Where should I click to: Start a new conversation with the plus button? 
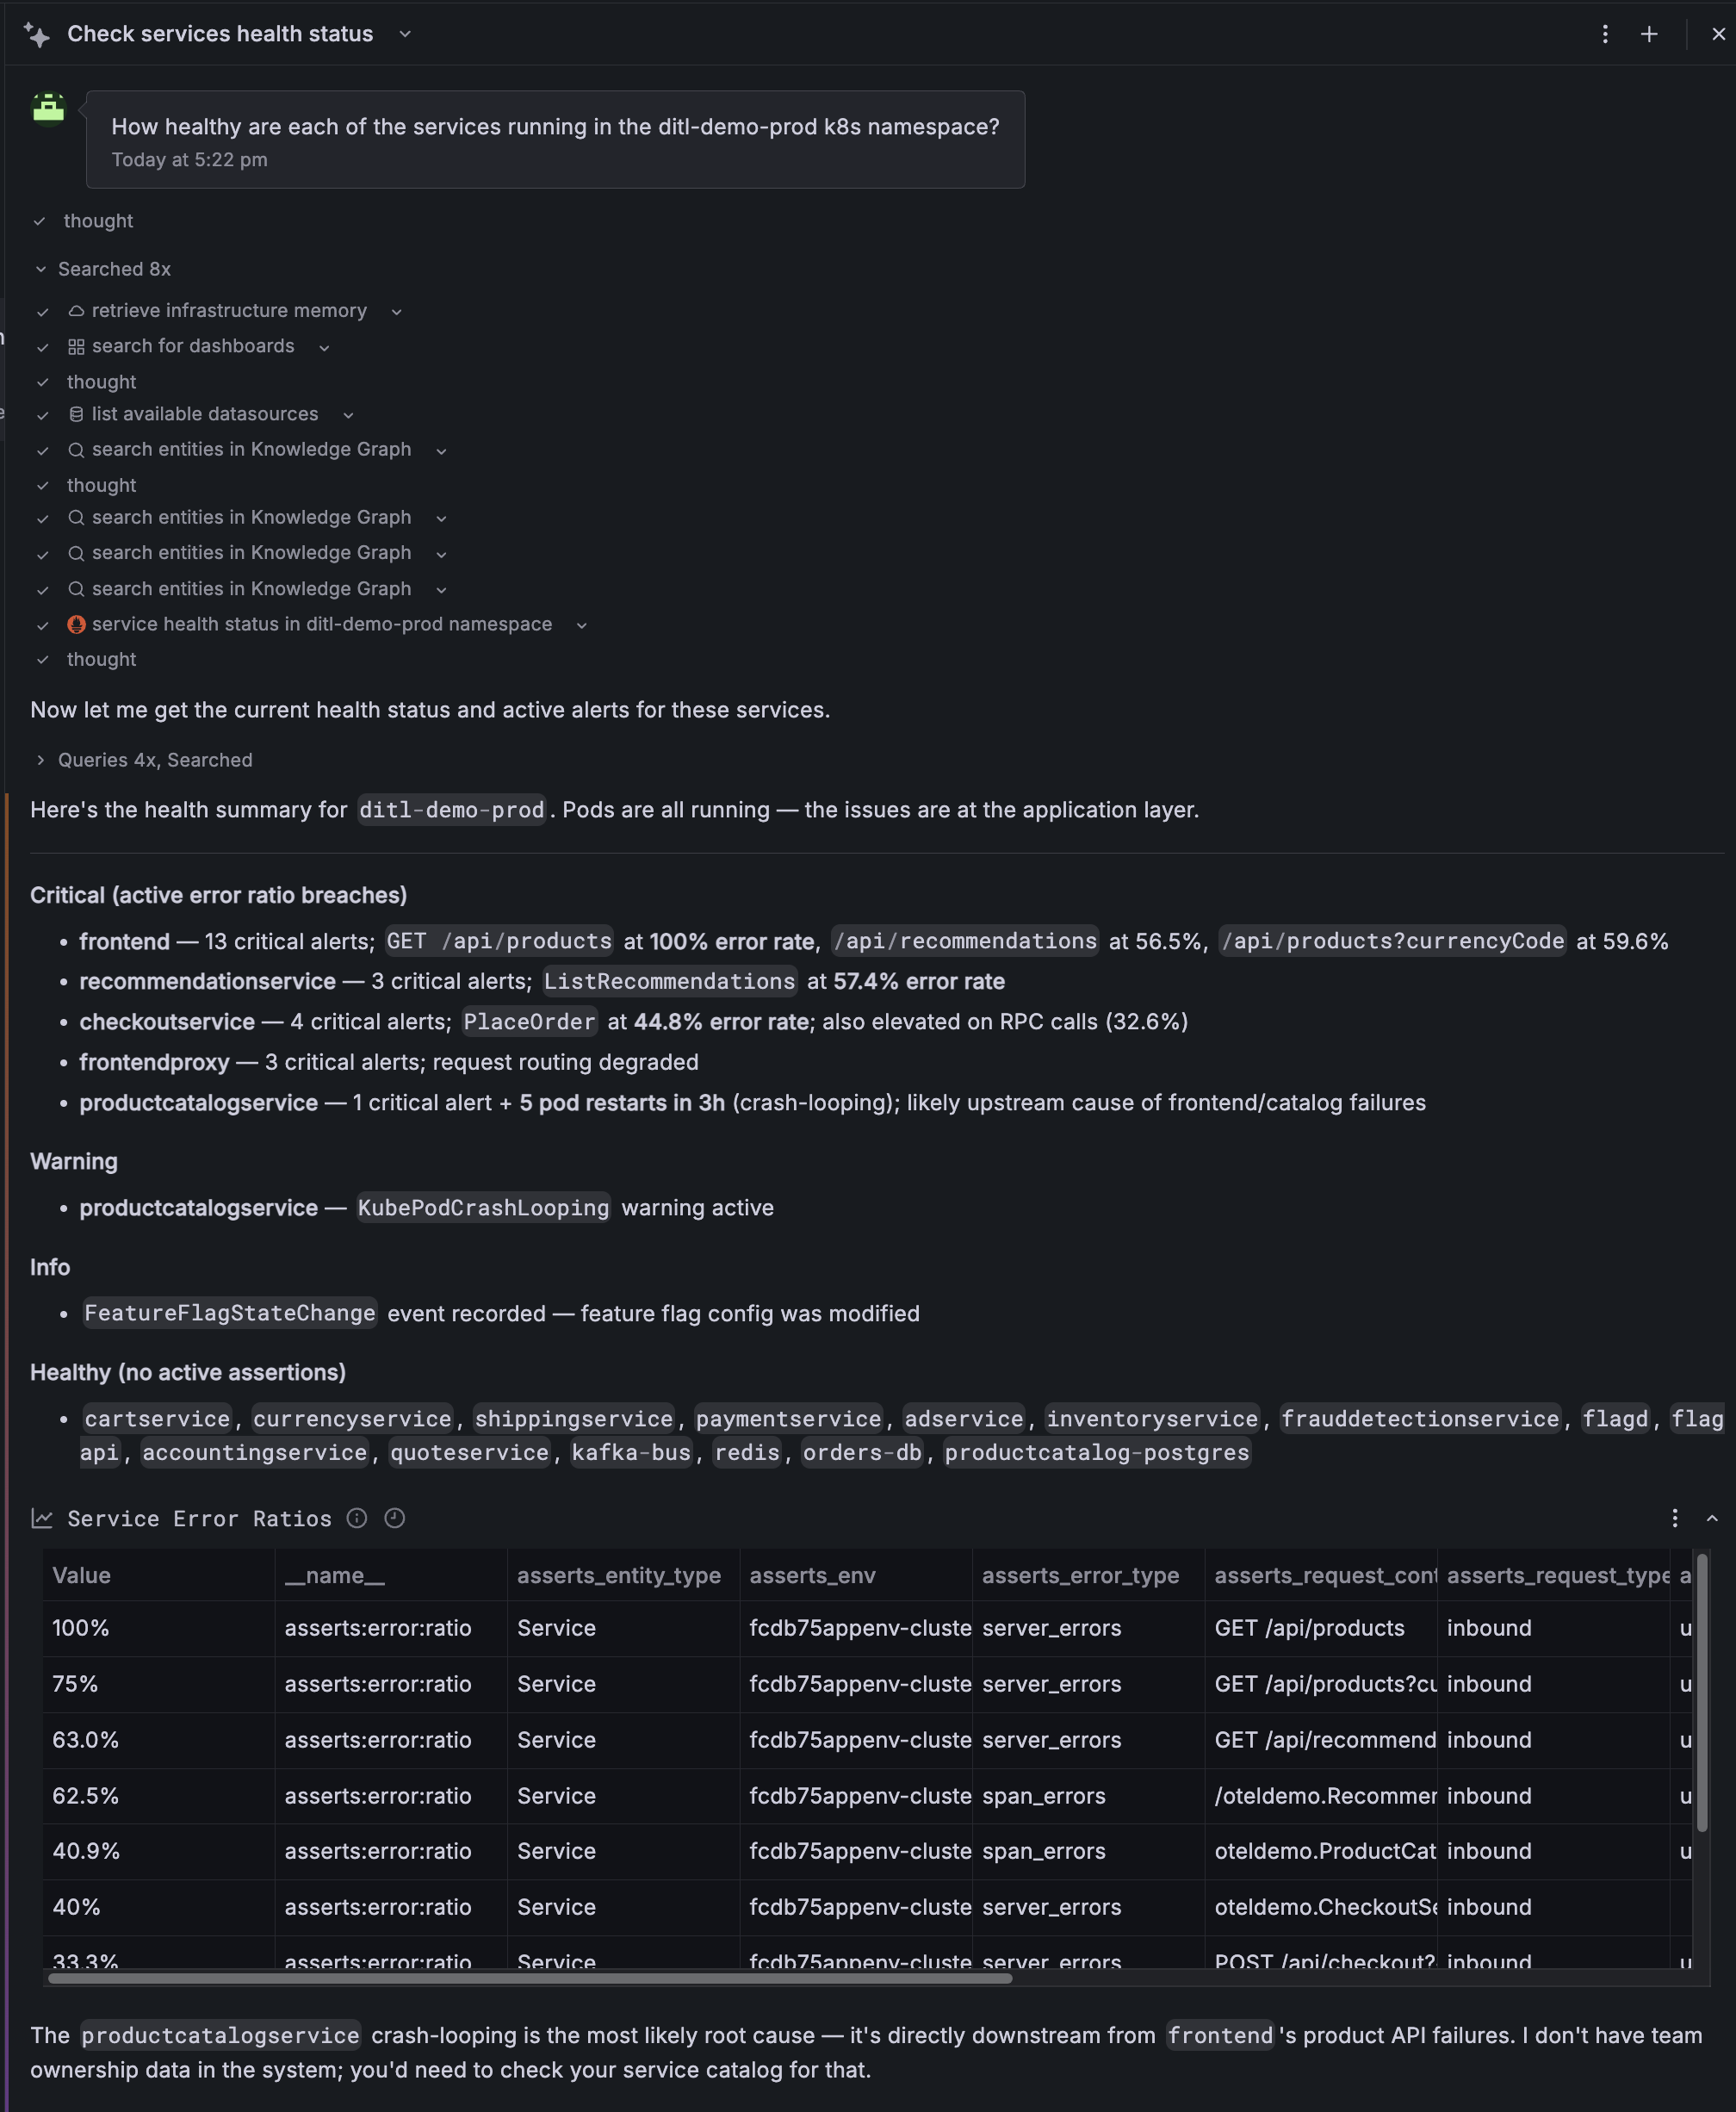[x=1649, y=33]
